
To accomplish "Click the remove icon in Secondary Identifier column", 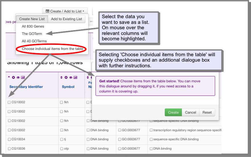I will point(13,78).
